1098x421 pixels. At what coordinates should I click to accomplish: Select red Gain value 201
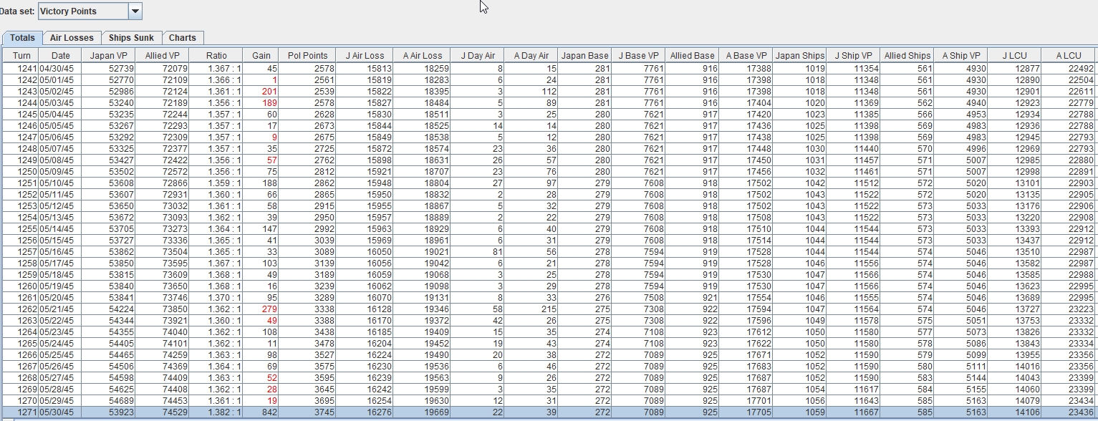[261, 91]
